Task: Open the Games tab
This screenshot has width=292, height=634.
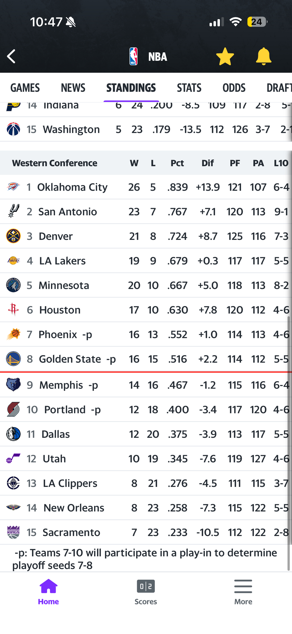Action: 25,88
